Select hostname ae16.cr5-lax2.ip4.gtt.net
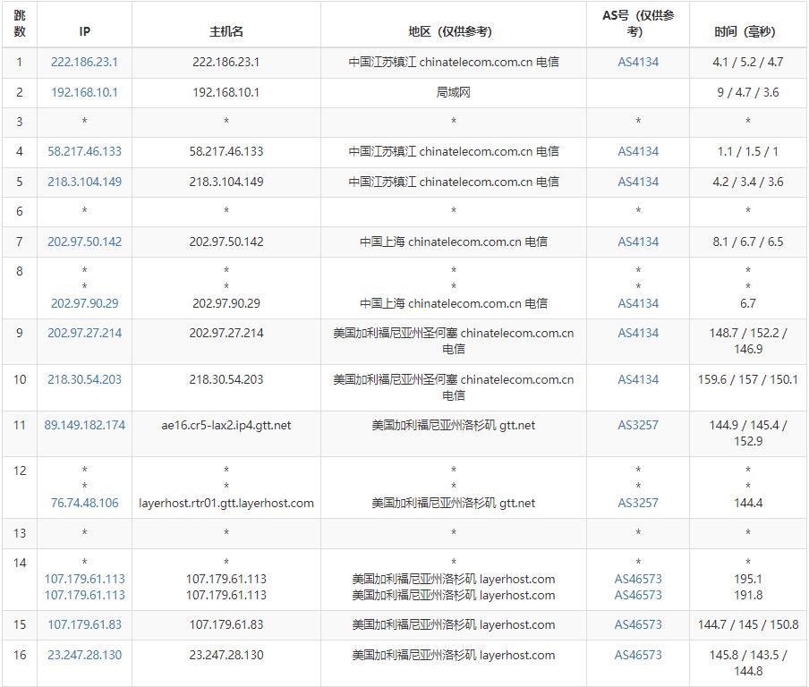The image size is (809, 687). (226, 426)
